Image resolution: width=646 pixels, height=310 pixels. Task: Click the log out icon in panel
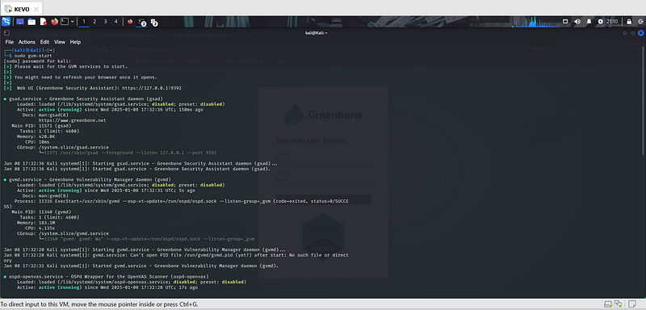pyautogui.click(x=640, y=22)
